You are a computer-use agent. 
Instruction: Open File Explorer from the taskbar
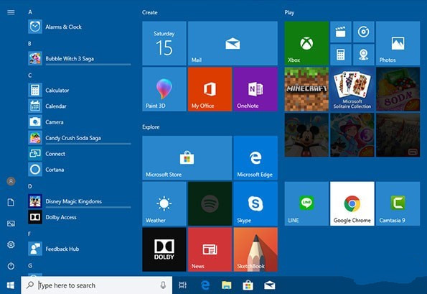coord(226,285)
